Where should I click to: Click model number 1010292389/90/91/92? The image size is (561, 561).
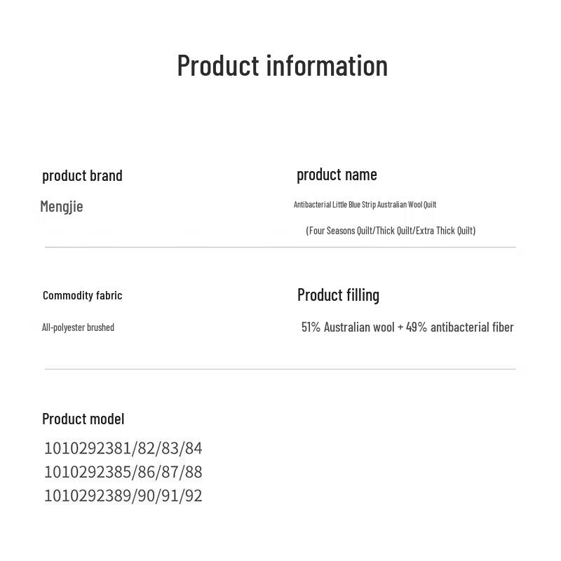123,496
